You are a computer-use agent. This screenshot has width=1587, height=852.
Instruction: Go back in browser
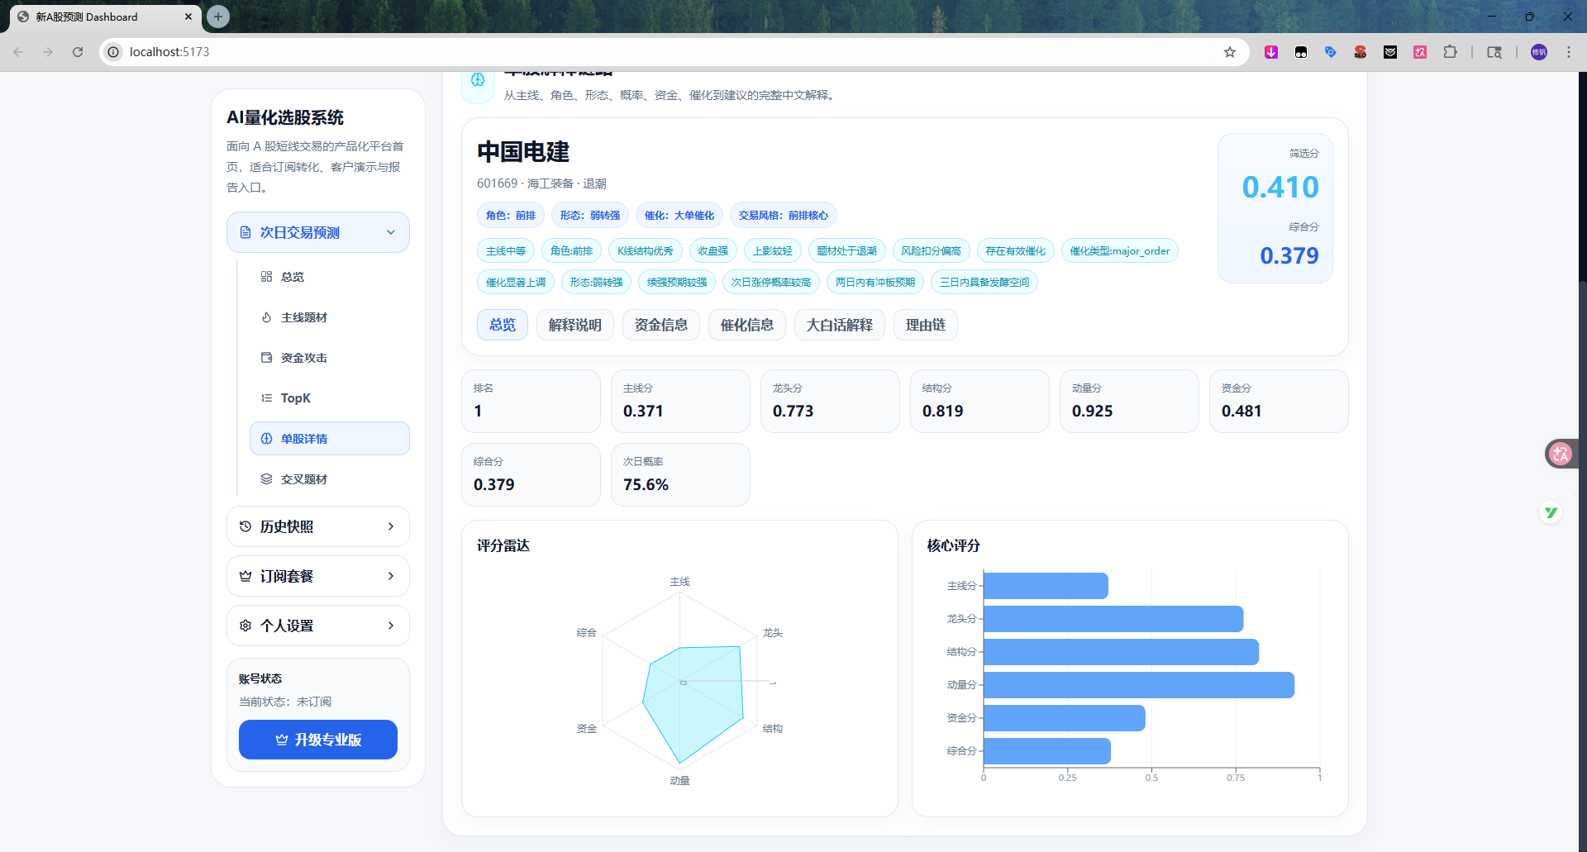[18, 52]
